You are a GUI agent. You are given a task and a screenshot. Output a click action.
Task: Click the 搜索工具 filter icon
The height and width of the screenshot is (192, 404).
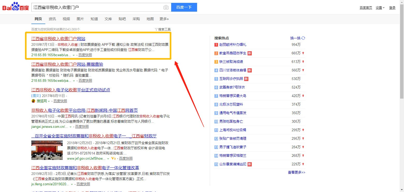(156, 29)
